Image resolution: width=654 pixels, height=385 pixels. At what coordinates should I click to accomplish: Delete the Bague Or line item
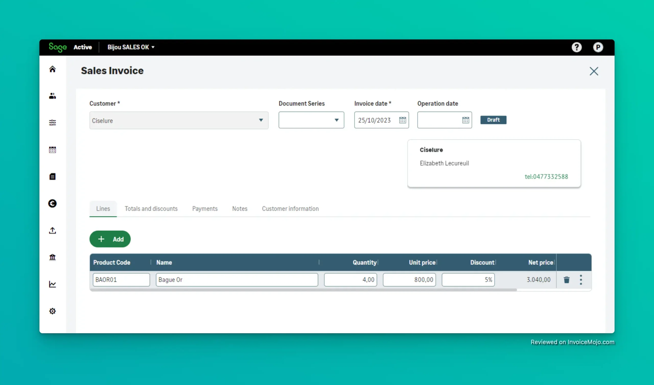pyautogui.click(x=567, y=279)
